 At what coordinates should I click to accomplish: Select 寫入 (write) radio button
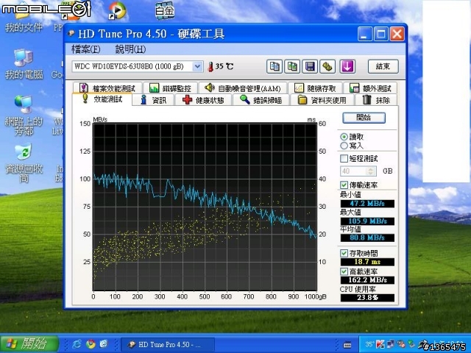coord(344,146)
